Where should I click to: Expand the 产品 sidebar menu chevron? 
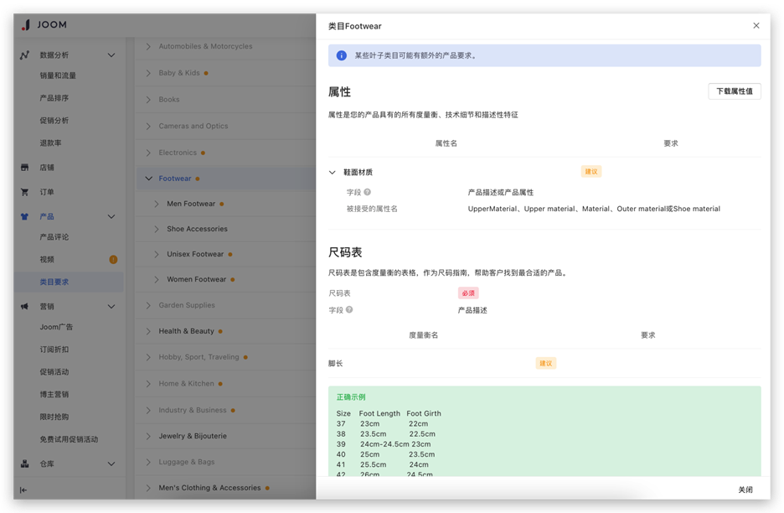tap(111, 217)
